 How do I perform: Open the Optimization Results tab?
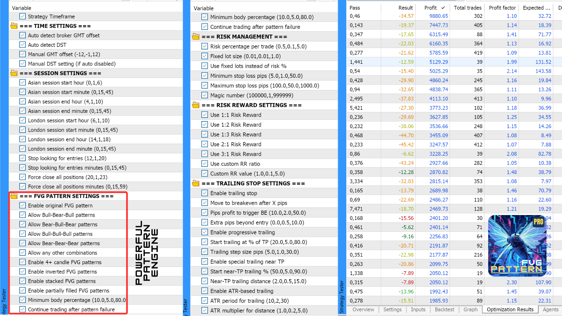[510, 310]
